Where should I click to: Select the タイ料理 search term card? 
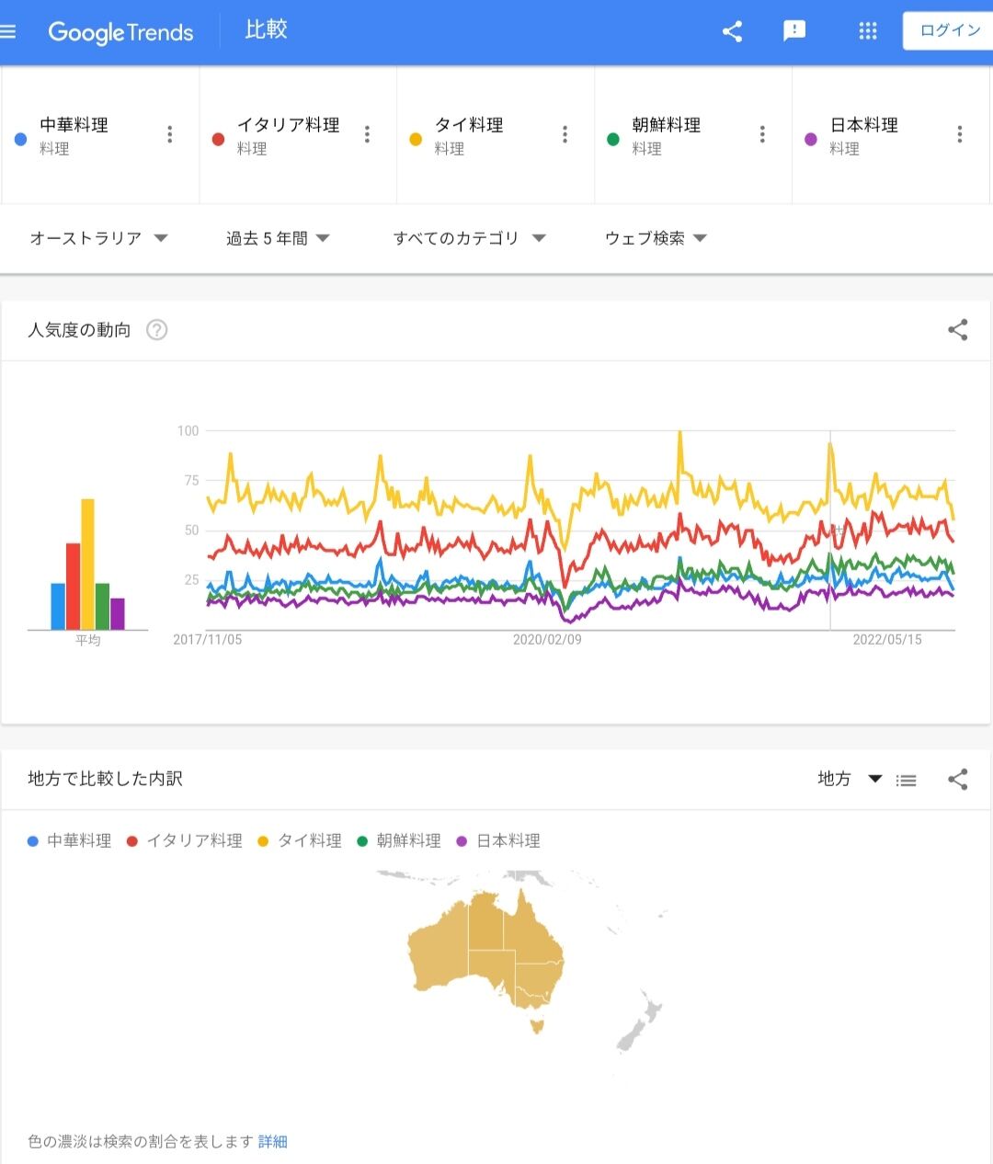click(496, 135)
